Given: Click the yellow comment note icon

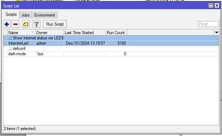Looking at the screenshot, I should [26, 24].
